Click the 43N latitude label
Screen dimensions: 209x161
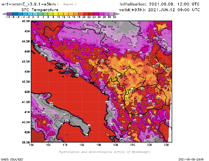point(27,72)
